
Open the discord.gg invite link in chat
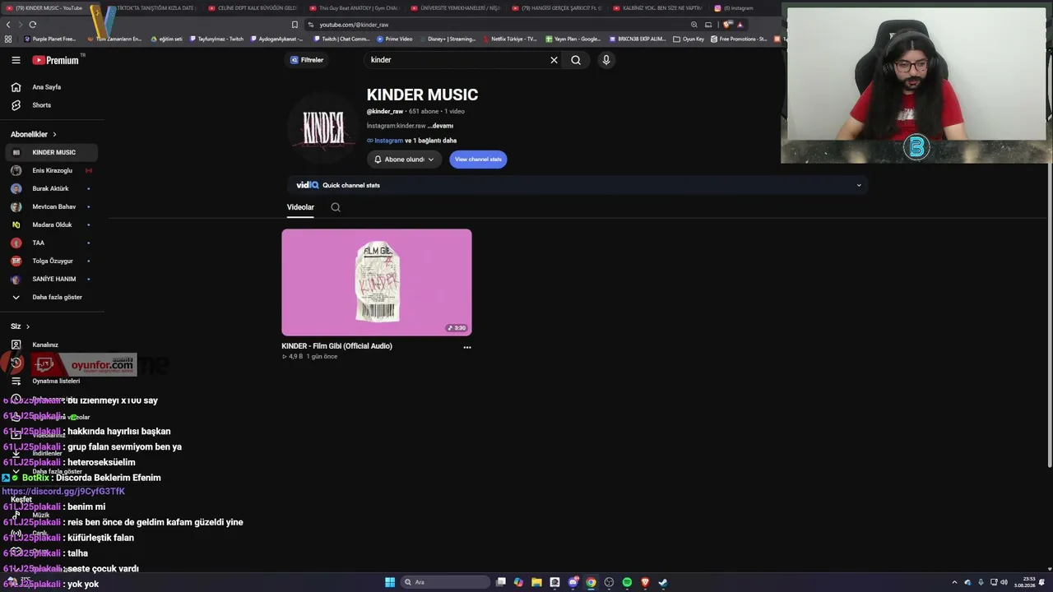tap(63, 492)
